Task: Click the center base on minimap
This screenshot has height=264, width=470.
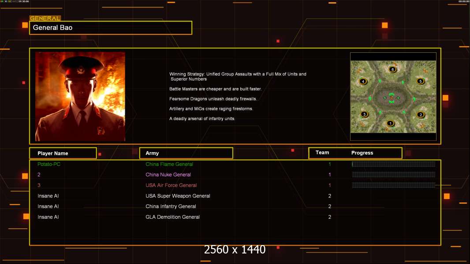Action: [x=392, y=98]
